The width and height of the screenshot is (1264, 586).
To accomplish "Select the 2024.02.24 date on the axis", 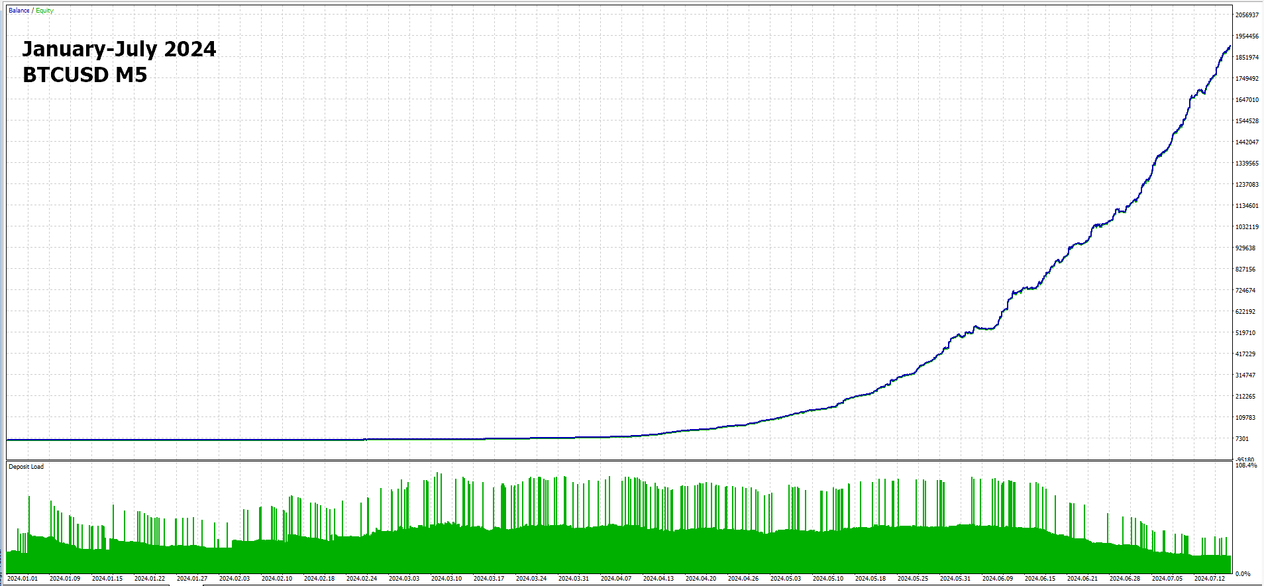I will point(361,579).
